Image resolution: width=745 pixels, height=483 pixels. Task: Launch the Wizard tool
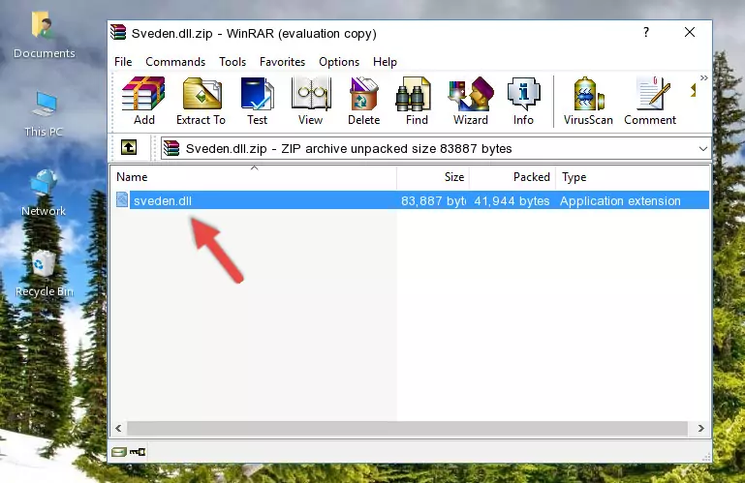click(471, 101)
